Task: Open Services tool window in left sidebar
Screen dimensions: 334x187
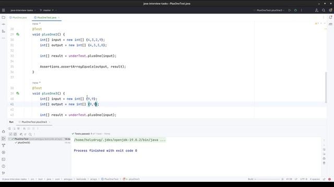Action: click(x=4, y=152)
